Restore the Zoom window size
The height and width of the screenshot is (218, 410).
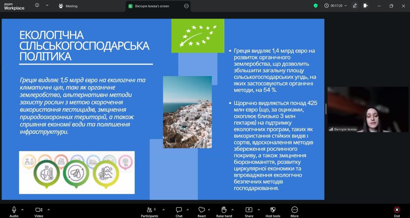pos(391,6)
